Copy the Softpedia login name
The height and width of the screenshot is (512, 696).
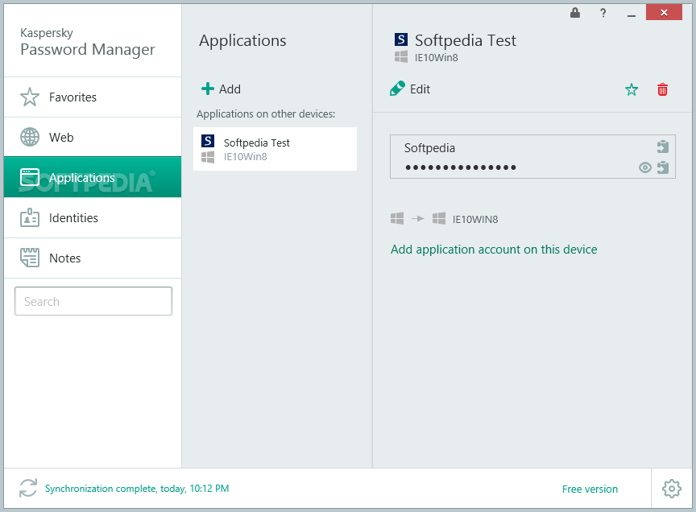coord(663,147)
